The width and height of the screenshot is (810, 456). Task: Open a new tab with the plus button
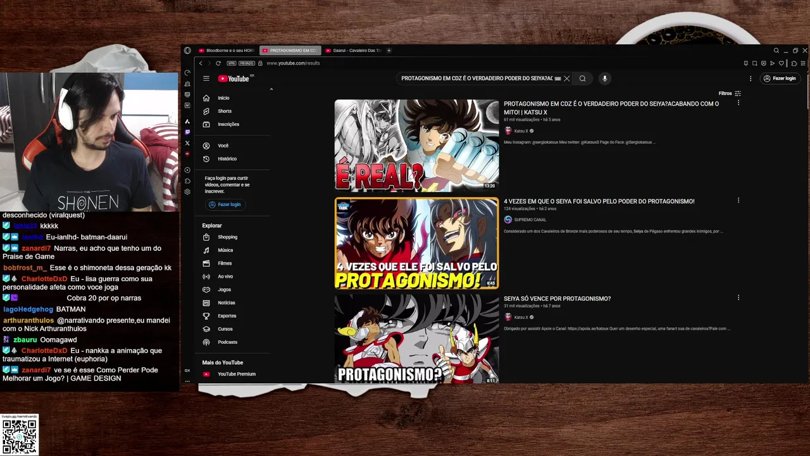[389, 51]
